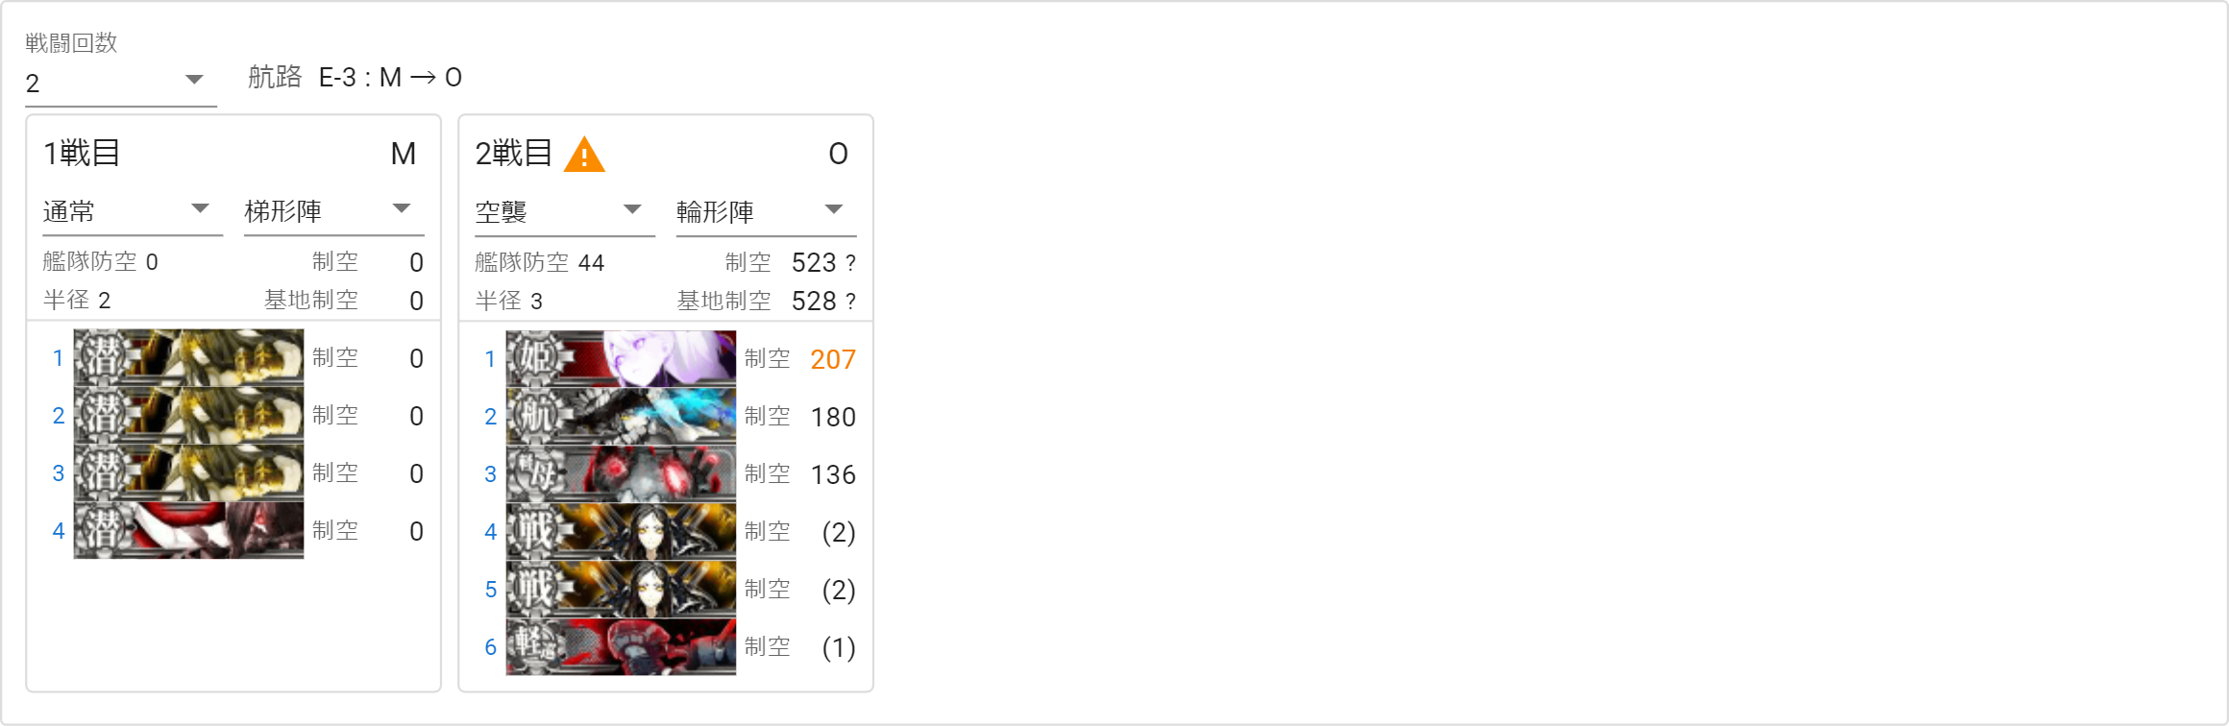This screenshot has height=726, width=2229.
Task: Click the orange warning icon beside 2戦目
Action: [584, 155]
